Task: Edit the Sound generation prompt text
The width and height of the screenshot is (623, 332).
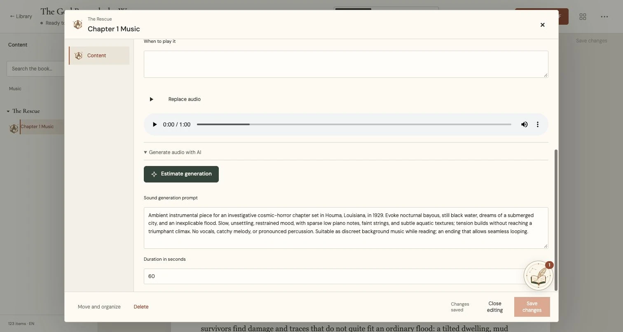Action: click(x=346, y=228)
